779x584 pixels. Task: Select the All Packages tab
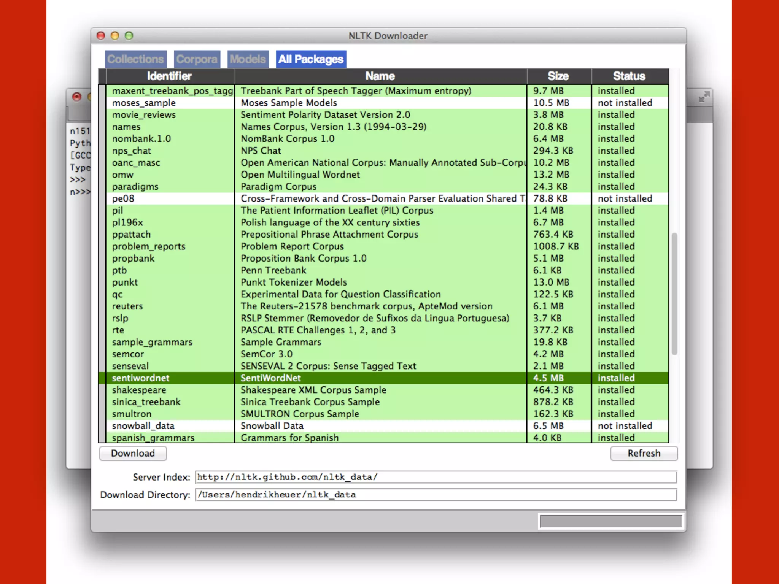coord(311,59)
